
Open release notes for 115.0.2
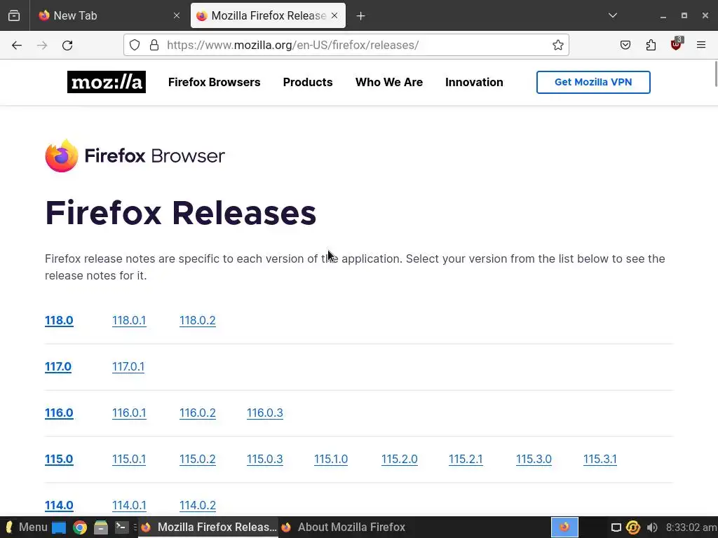pyautogui.click(x=197, y=459)
